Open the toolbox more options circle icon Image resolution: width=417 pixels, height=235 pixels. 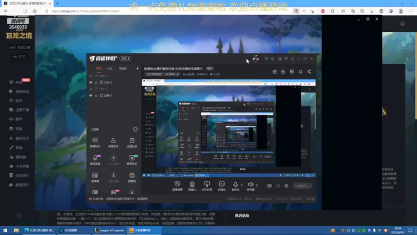click(x=135, y=130)
